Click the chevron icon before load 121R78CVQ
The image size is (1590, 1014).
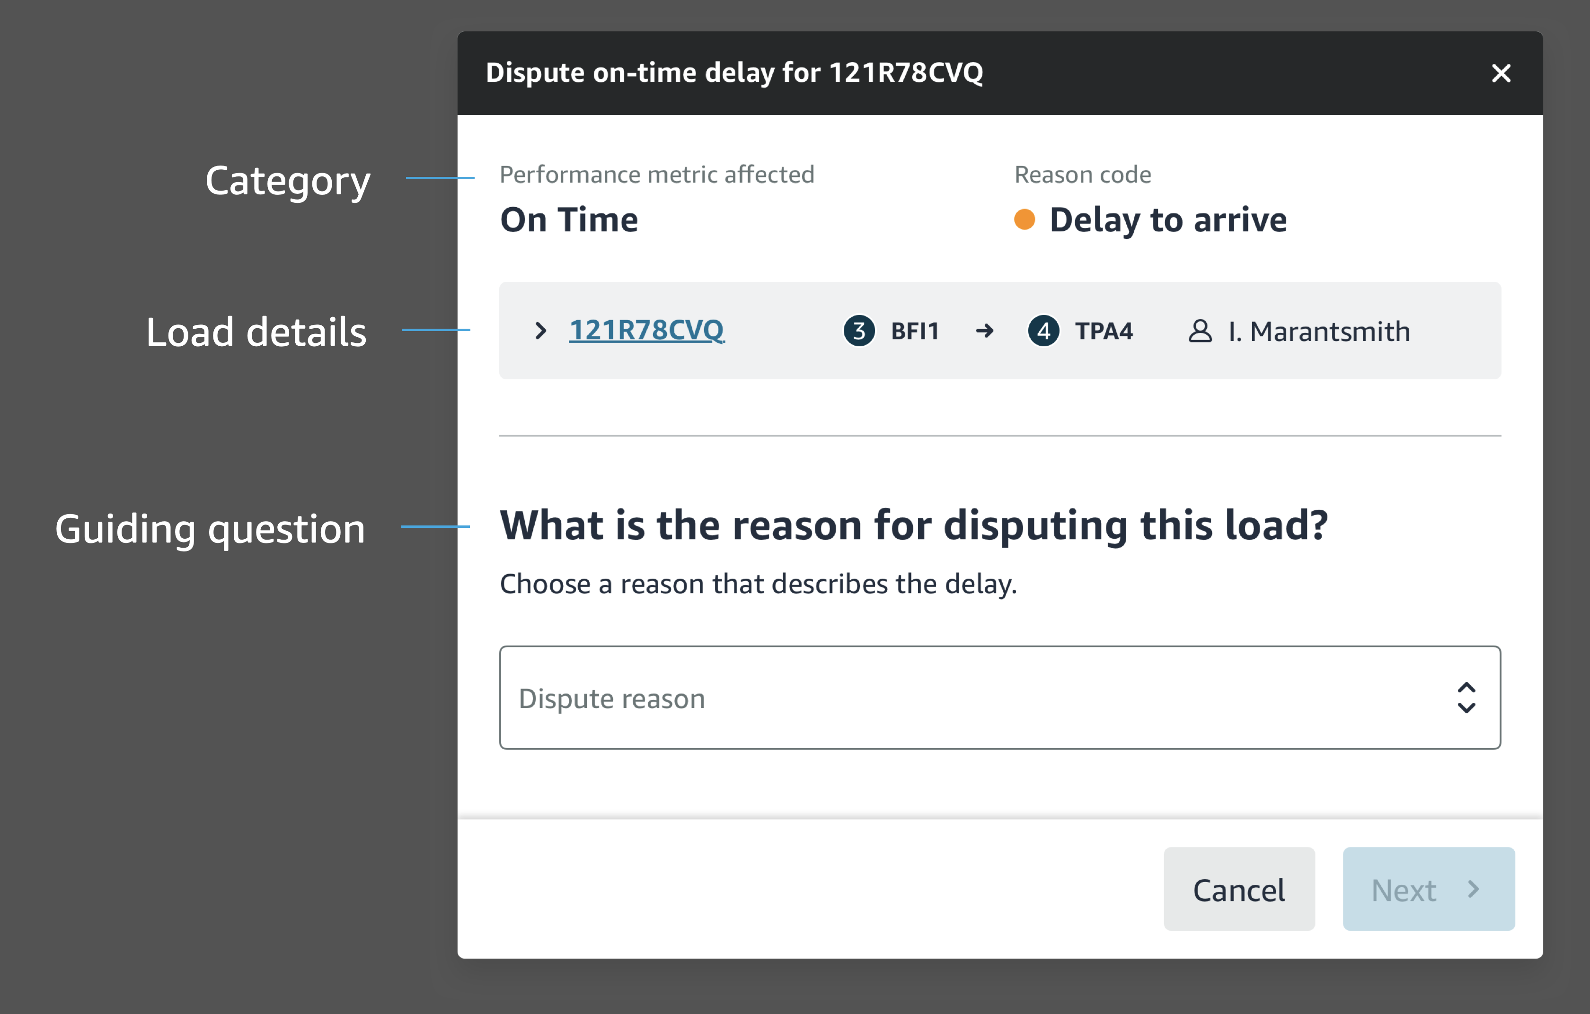pyautogui.click(x=541, y=331)
